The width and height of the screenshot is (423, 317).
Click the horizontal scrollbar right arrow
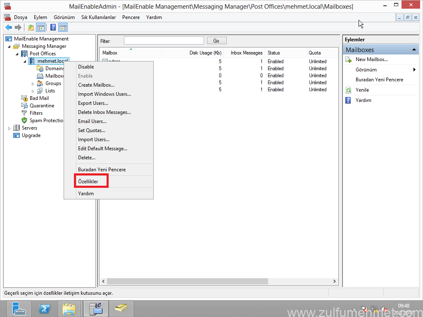tap(335, 281)
